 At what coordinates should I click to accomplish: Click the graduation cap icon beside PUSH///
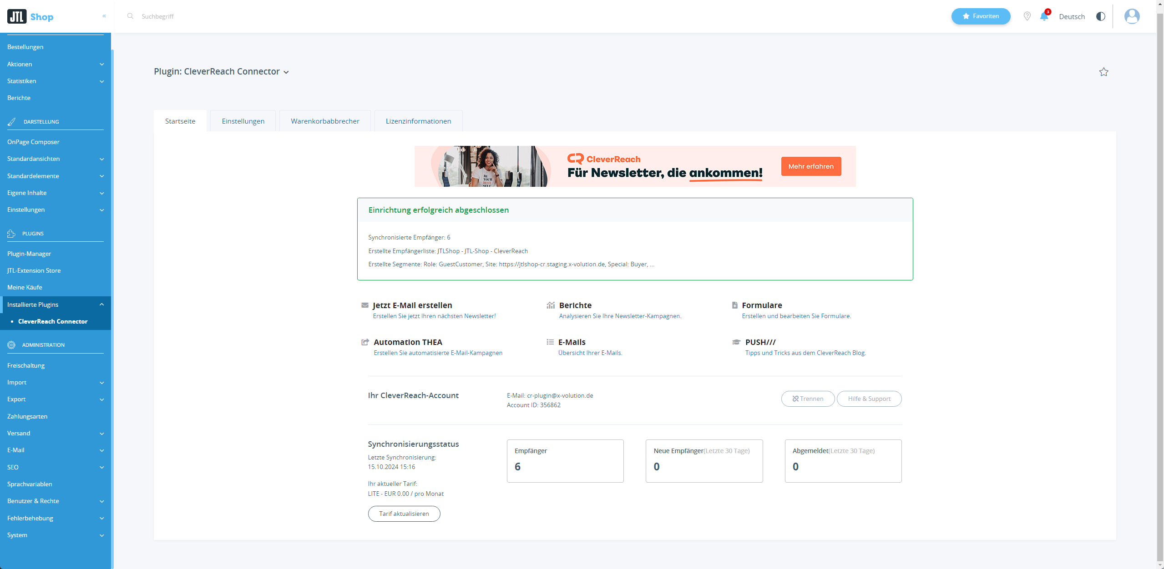tap(736, 342)
